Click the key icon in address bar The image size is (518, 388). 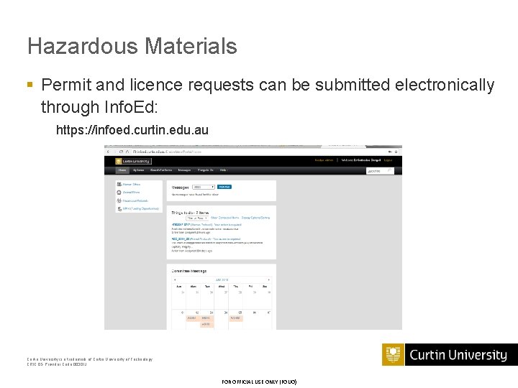(390, 152)
